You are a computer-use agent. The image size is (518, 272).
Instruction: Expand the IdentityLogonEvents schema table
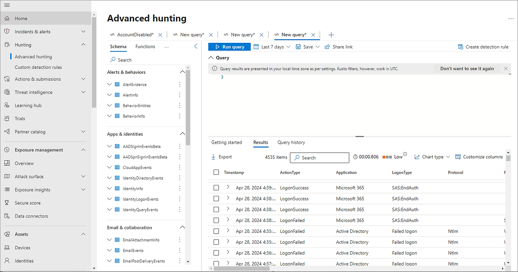click(x=109, y=199)
